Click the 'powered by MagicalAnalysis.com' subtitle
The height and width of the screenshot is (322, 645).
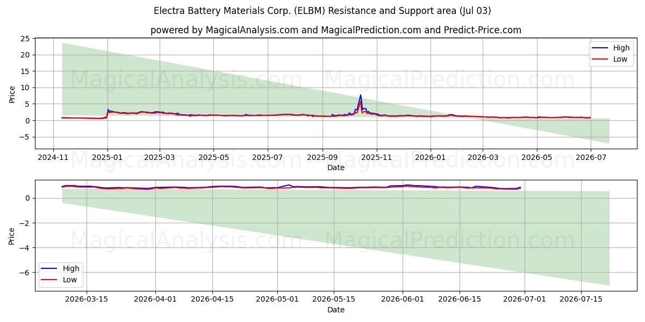tap(224, 30)
